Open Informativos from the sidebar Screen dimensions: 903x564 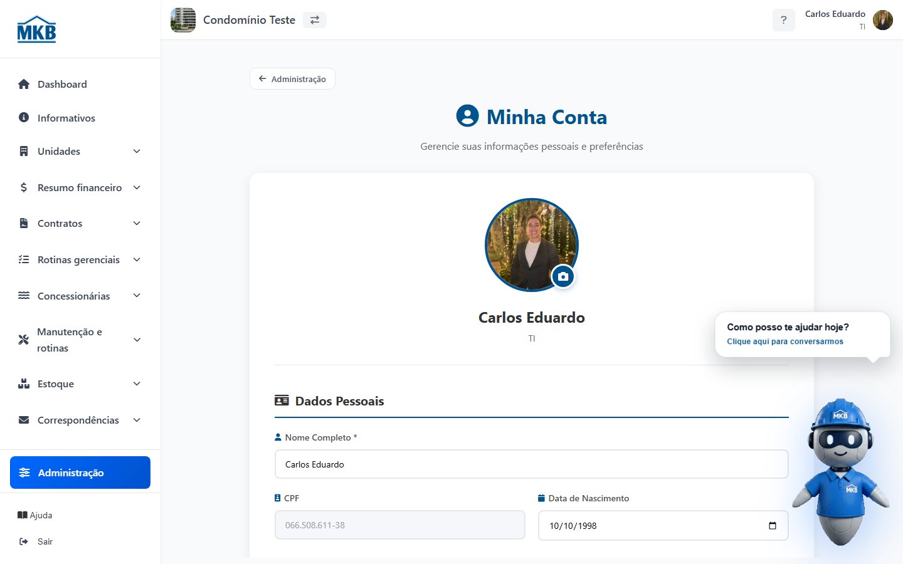click(x=80, y=118)
